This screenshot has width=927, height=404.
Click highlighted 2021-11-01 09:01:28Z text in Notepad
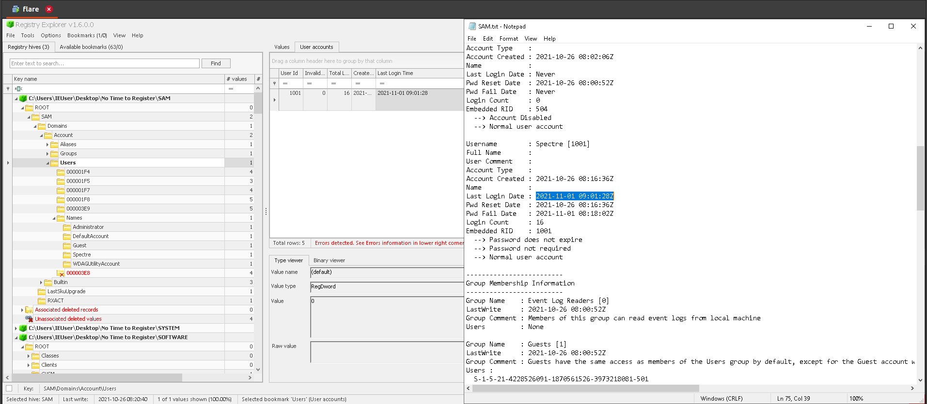pyautogui.click(x=575, y=196)
